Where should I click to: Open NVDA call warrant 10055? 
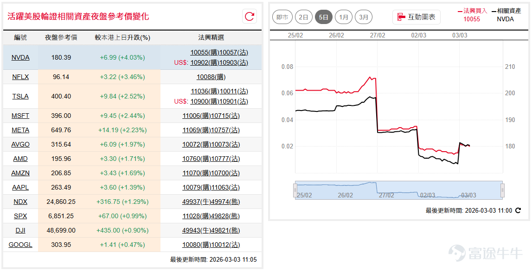tap(205, 52)
